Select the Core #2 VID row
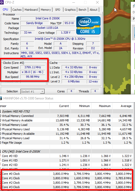 pyautogui.click(x=67, y=165)
